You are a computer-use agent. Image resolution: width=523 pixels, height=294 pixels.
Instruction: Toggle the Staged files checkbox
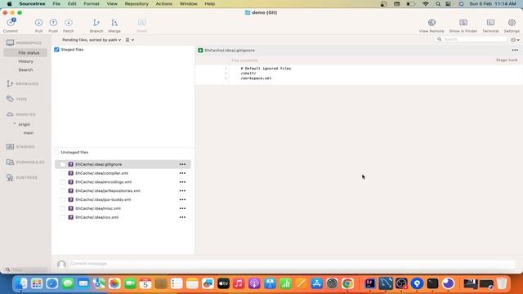tap(56, 50)
